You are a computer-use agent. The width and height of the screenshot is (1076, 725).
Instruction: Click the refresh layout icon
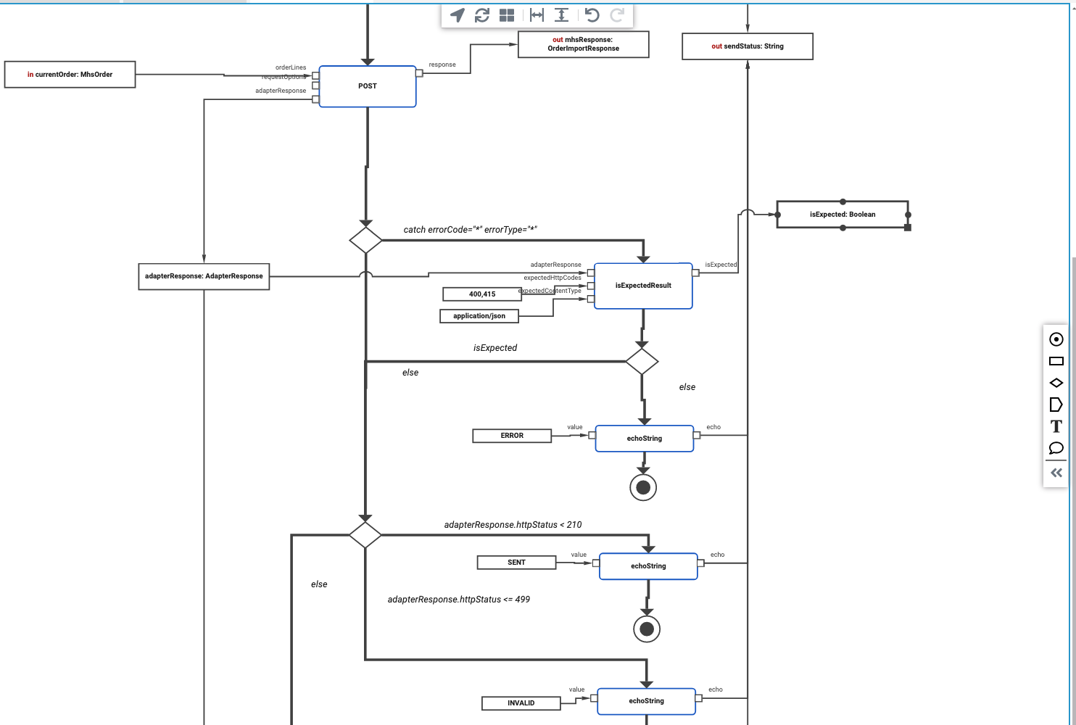pyautogui.click(x=481, y=14)
